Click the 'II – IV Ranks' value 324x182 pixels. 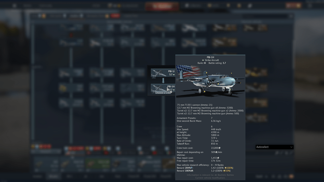click(217, 165)
